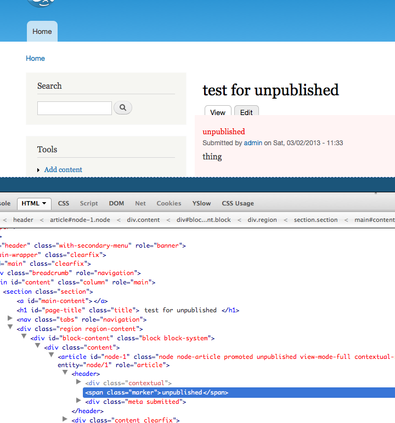Click the Tools menu bullet arrow
Screen dimensions: 395x423
[x=38, y=170]
